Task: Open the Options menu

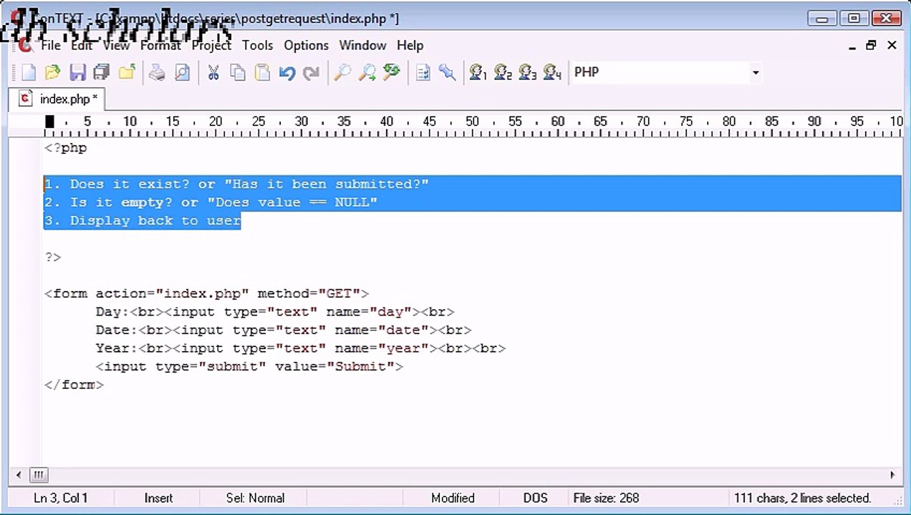Action: click(x=306, y=45)
